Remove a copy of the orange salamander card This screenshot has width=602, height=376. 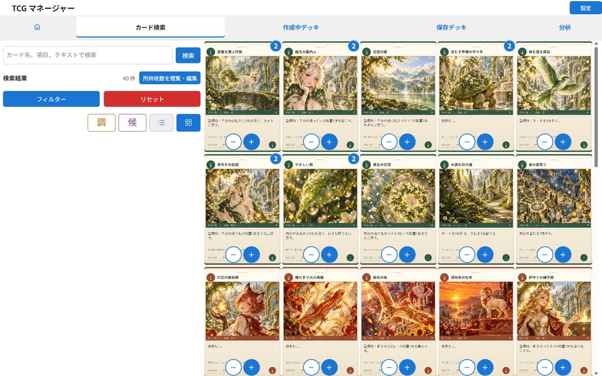click(312, 368)
